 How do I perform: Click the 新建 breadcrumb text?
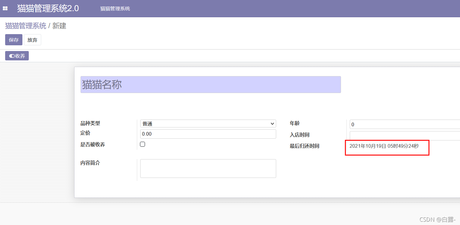pyautogui.click(x=59, y=26)
